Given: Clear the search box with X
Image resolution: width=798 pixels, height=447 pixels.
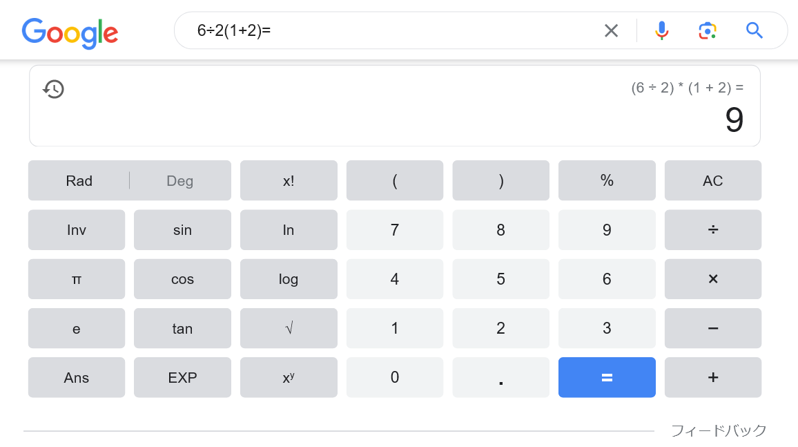Looking at the screenshot, I should pos(611,30).
